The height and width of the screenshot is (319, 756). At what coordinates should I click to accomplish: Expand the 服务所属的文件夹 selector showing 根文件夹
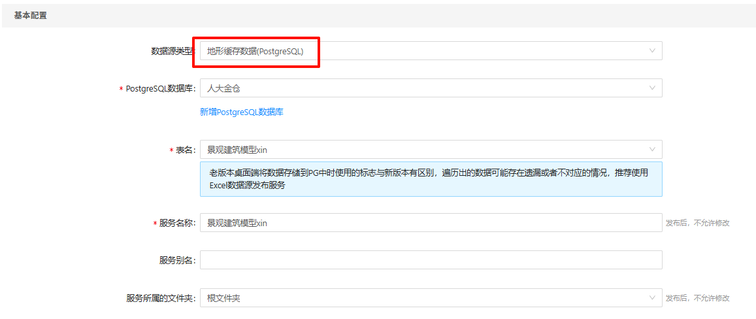click(425, 298)
